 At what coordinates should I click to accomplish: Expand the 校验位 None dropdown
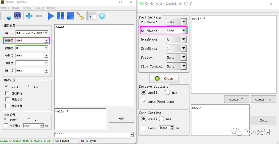click(x=46, y=56)
